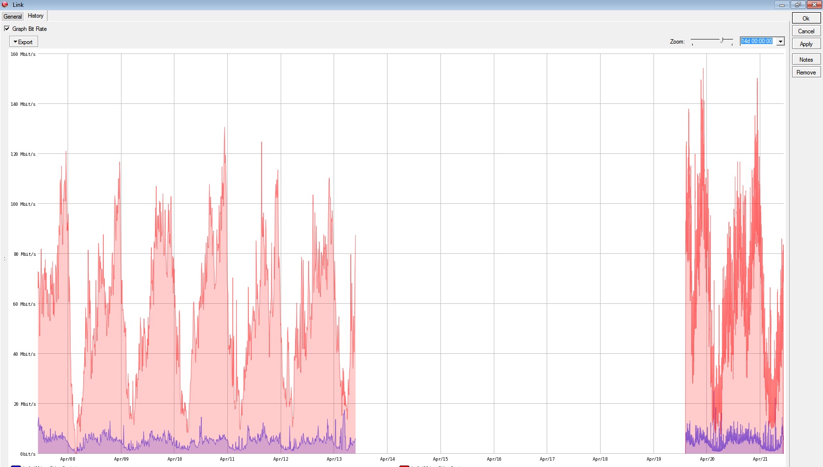
Task: Click the expander arrow on the Export button
Action: [15, 42]
